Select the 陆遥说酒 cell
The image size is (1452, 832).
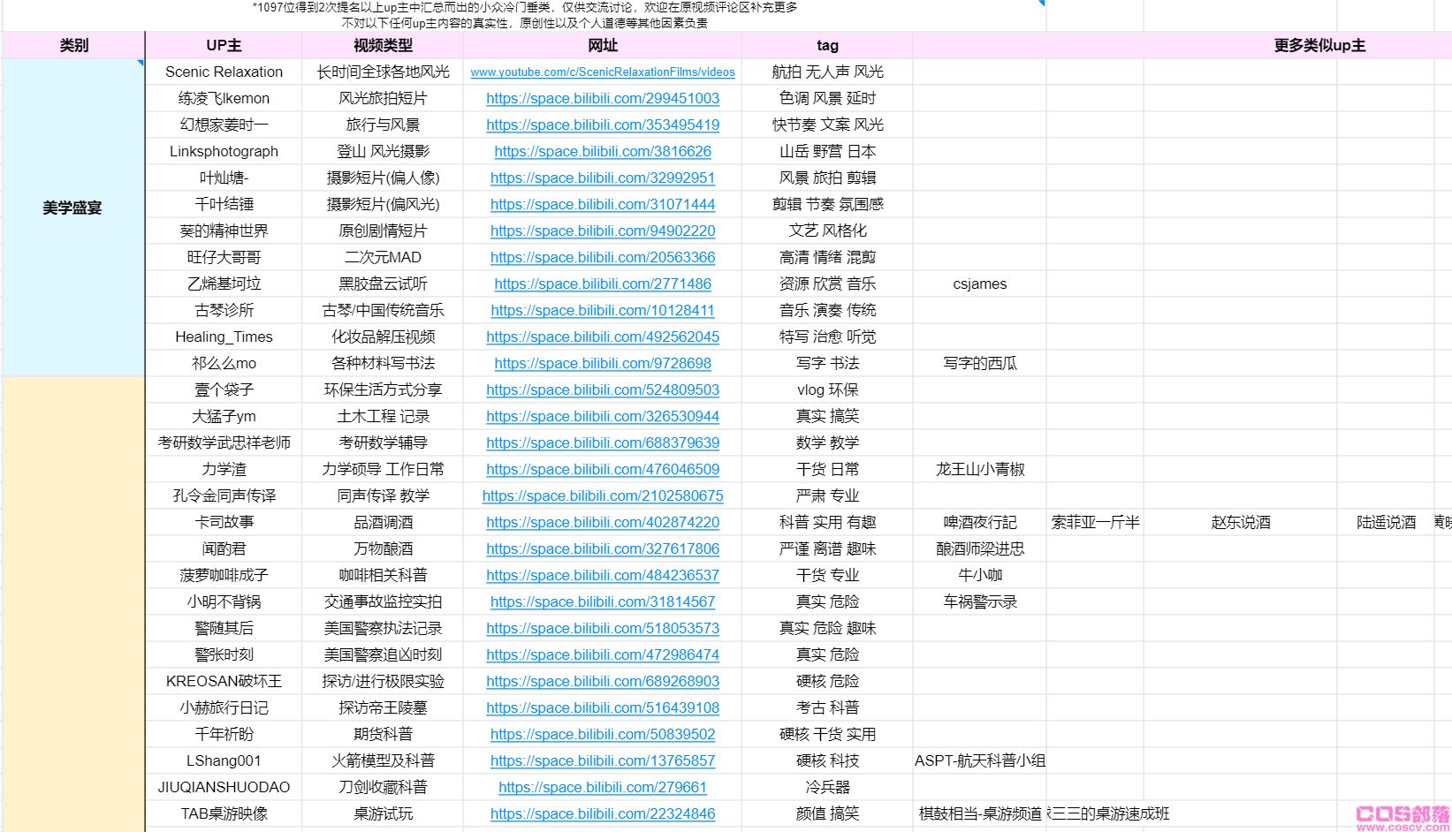1386,523
